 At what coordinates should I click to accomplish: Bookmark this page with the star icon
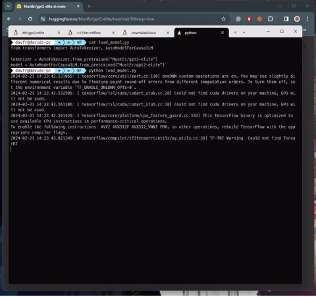(223, 19)
